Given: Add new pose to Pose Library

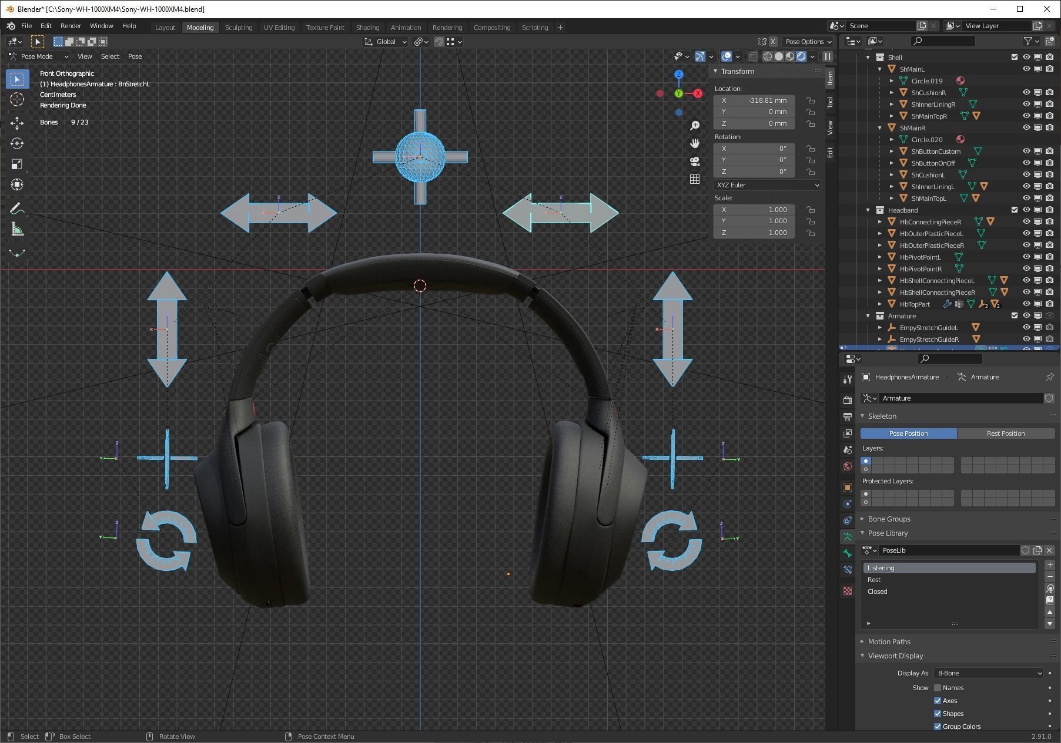Looking at the screenshot, I should click(1050, 565).
